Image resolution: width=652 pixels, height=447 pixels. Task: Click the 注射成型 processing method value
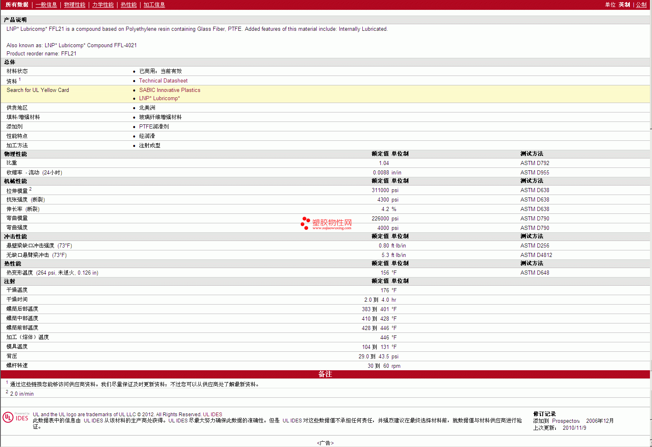point(150,146)
